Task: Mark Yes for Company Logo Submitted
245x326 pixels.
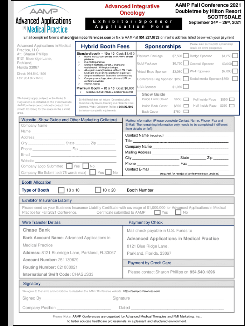Action: click(x=69, y=166)
